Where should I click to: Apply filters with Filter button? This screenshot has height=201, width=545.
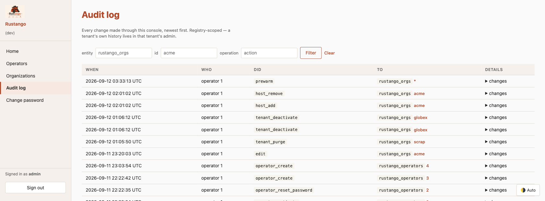pos(311,53)
